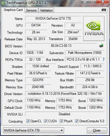Minimize the GPU-Z window

pyautogui.click(x=85, y=2)
